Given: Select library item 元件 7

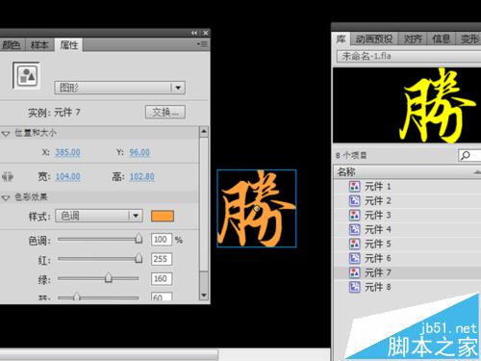Looking at the screenshot, I should coord(407,272).
